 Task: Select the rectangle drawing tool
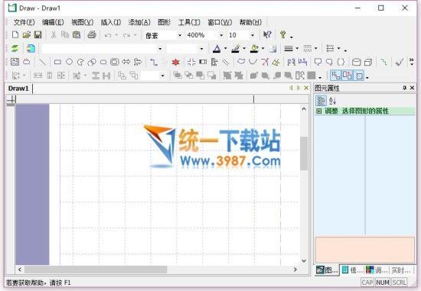tap(57, 62)
